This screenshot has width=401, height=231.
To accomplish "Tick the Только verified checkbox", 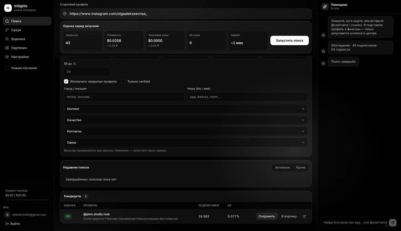I will (123, 81).
